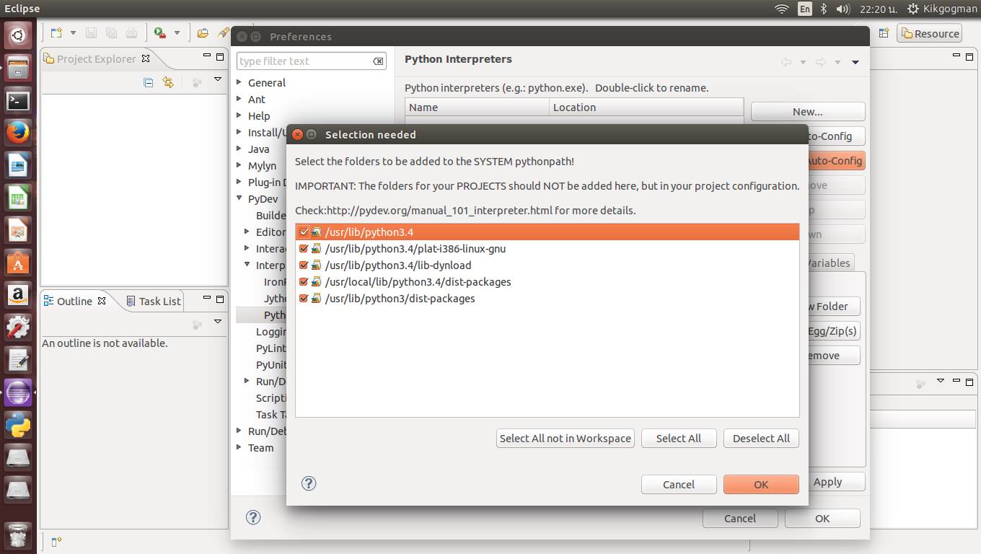Open the Trash from the launcher

[18, 535]
